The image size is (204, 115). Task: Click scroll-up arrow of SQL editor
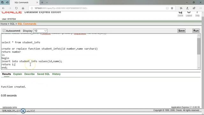point(199,35)
